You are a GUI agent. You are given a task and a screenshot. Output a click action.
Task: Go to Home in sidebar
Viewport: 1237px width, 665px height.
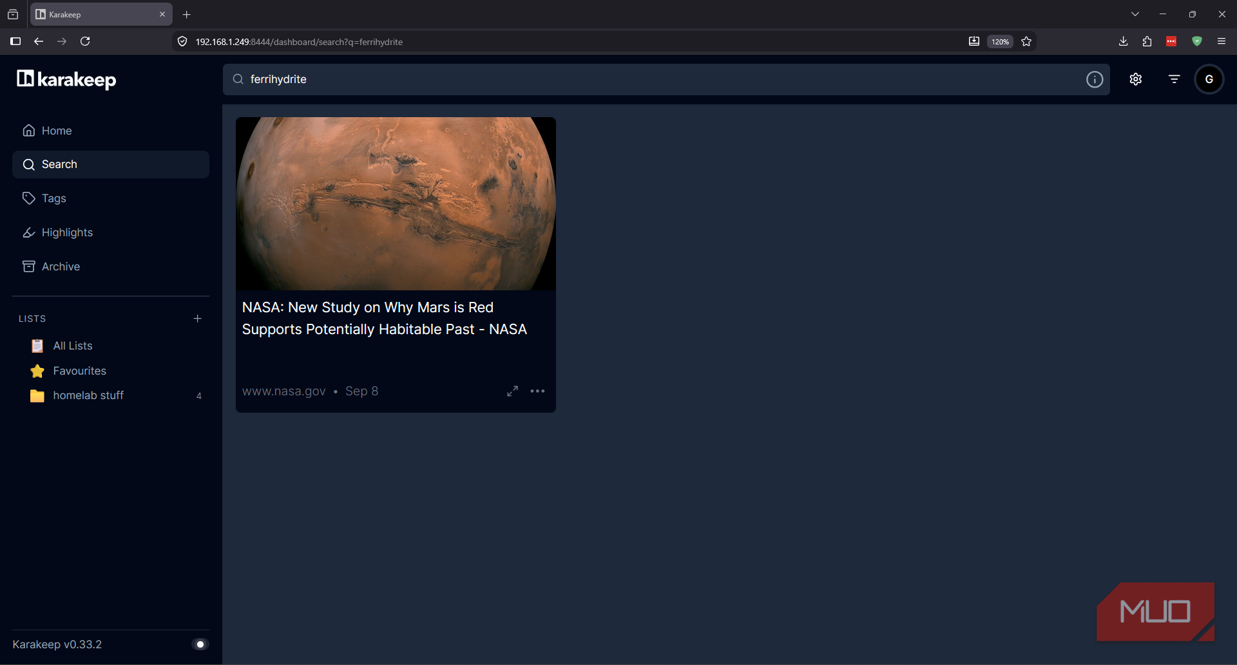[111, 131]
